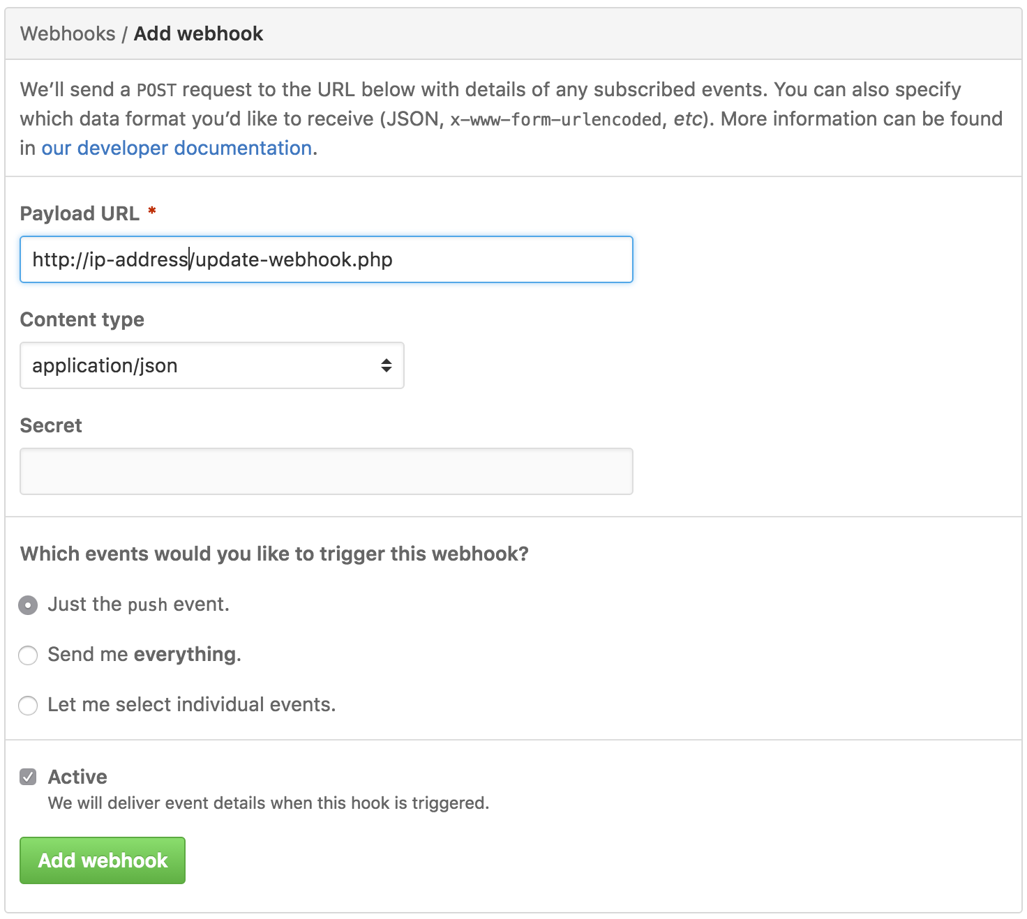Screen dimensions: 1027x919
Task: Click the Content type up-down arrows icon
Action: pos(386,365)
